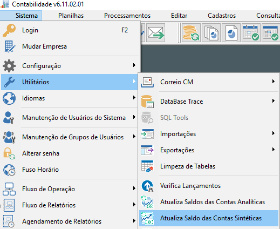
Task: Click the Mudar Empresa building icon
Action: [x=10, y=46]
